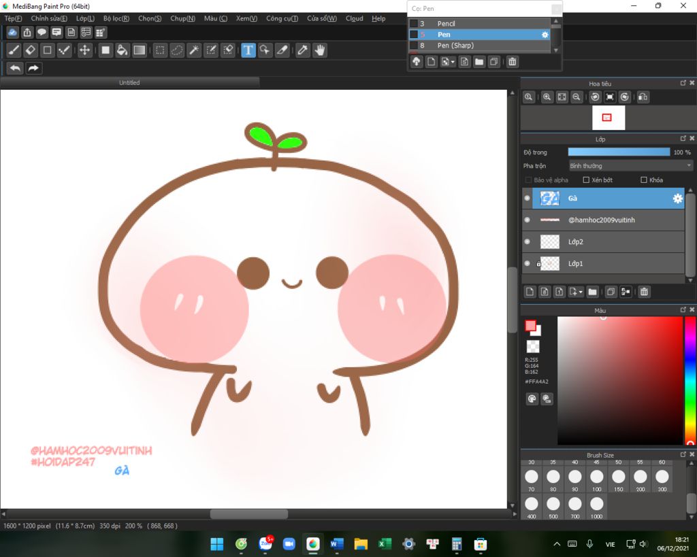Adjust the Độ trong opacity slider
This screenshot has height=557, width=697.
tap(619, 152)
